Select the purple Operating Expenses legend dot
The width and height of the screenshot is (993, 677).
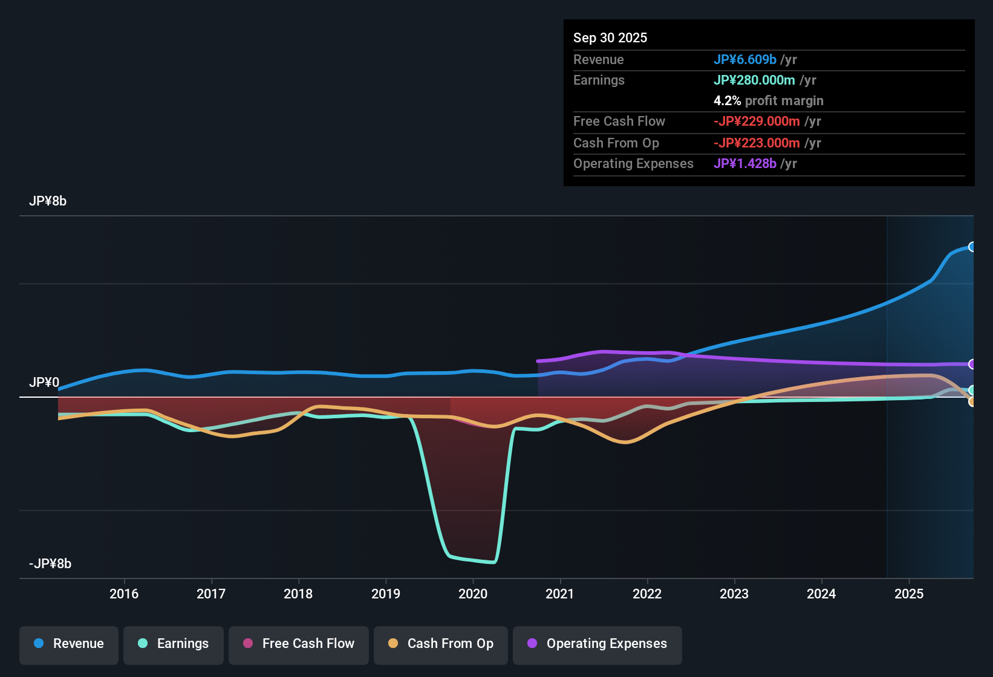click(532, 644)
